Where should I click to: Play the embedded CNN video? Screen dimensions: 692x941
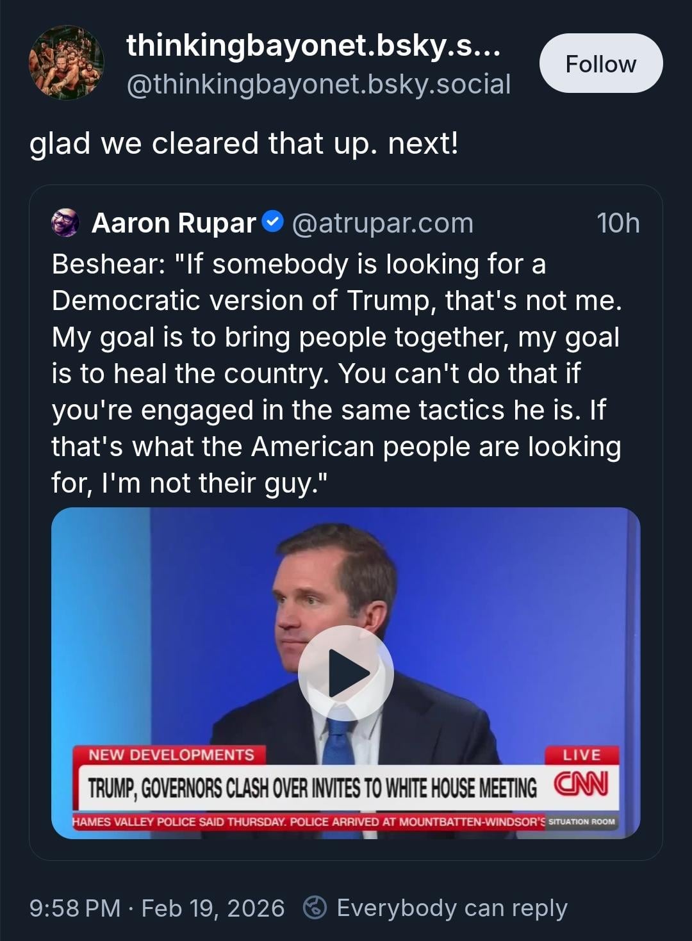(345, 673)
